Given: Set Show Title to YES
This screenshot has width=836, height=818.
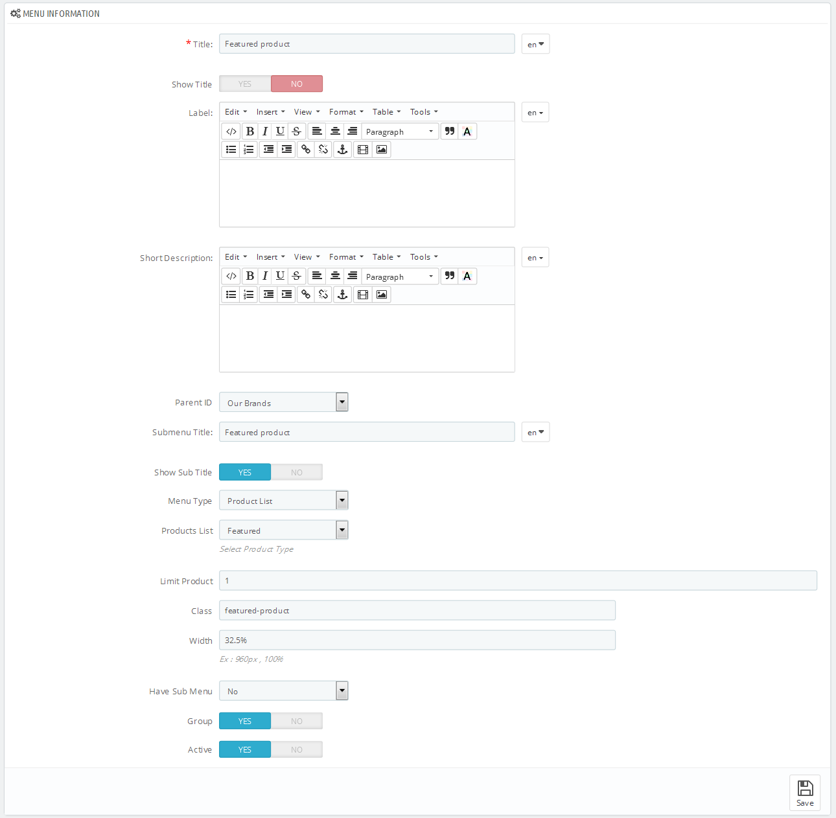Looking at the screenshot, I should click(x=245, y=84).
